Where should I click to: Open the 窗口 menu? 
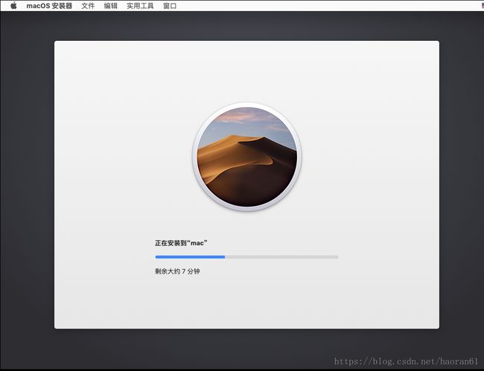[x=170, y=6]
